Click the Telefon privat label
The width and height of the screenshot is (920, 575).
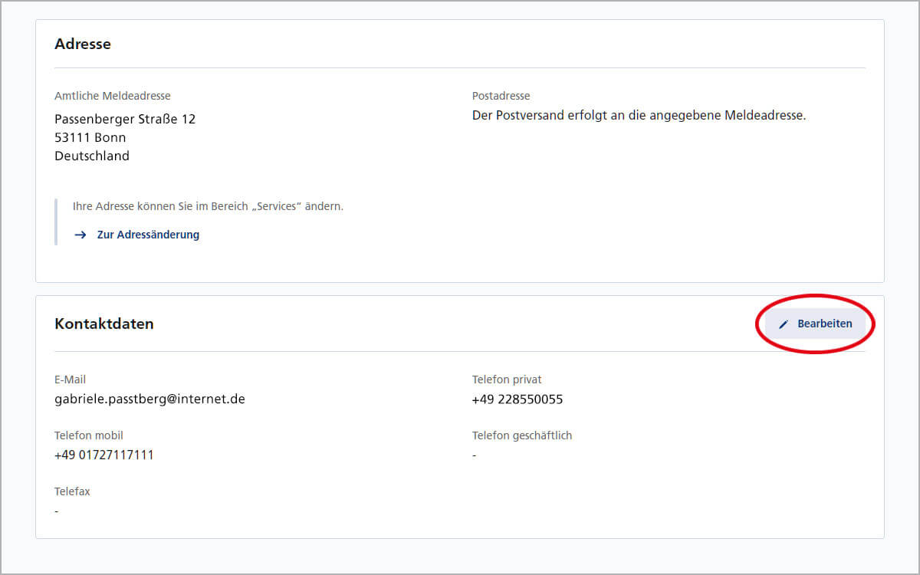[x=507, y=379]
